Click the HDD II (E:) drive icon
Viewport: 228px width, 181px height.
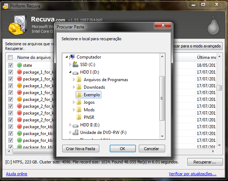(76, 125)
